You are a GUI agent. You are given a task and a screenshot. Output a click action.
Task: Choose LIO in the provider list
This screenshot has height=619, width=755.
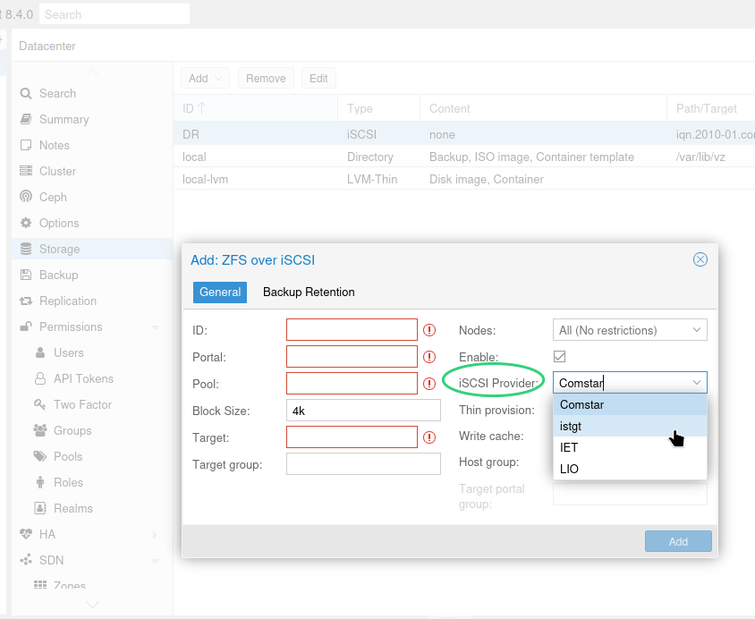[630, 469]
